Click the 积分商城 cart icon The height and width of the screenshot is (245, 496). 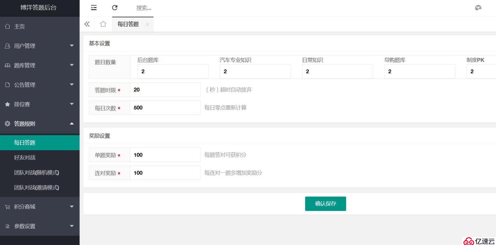pyautogui.click(x=7, y=207)
